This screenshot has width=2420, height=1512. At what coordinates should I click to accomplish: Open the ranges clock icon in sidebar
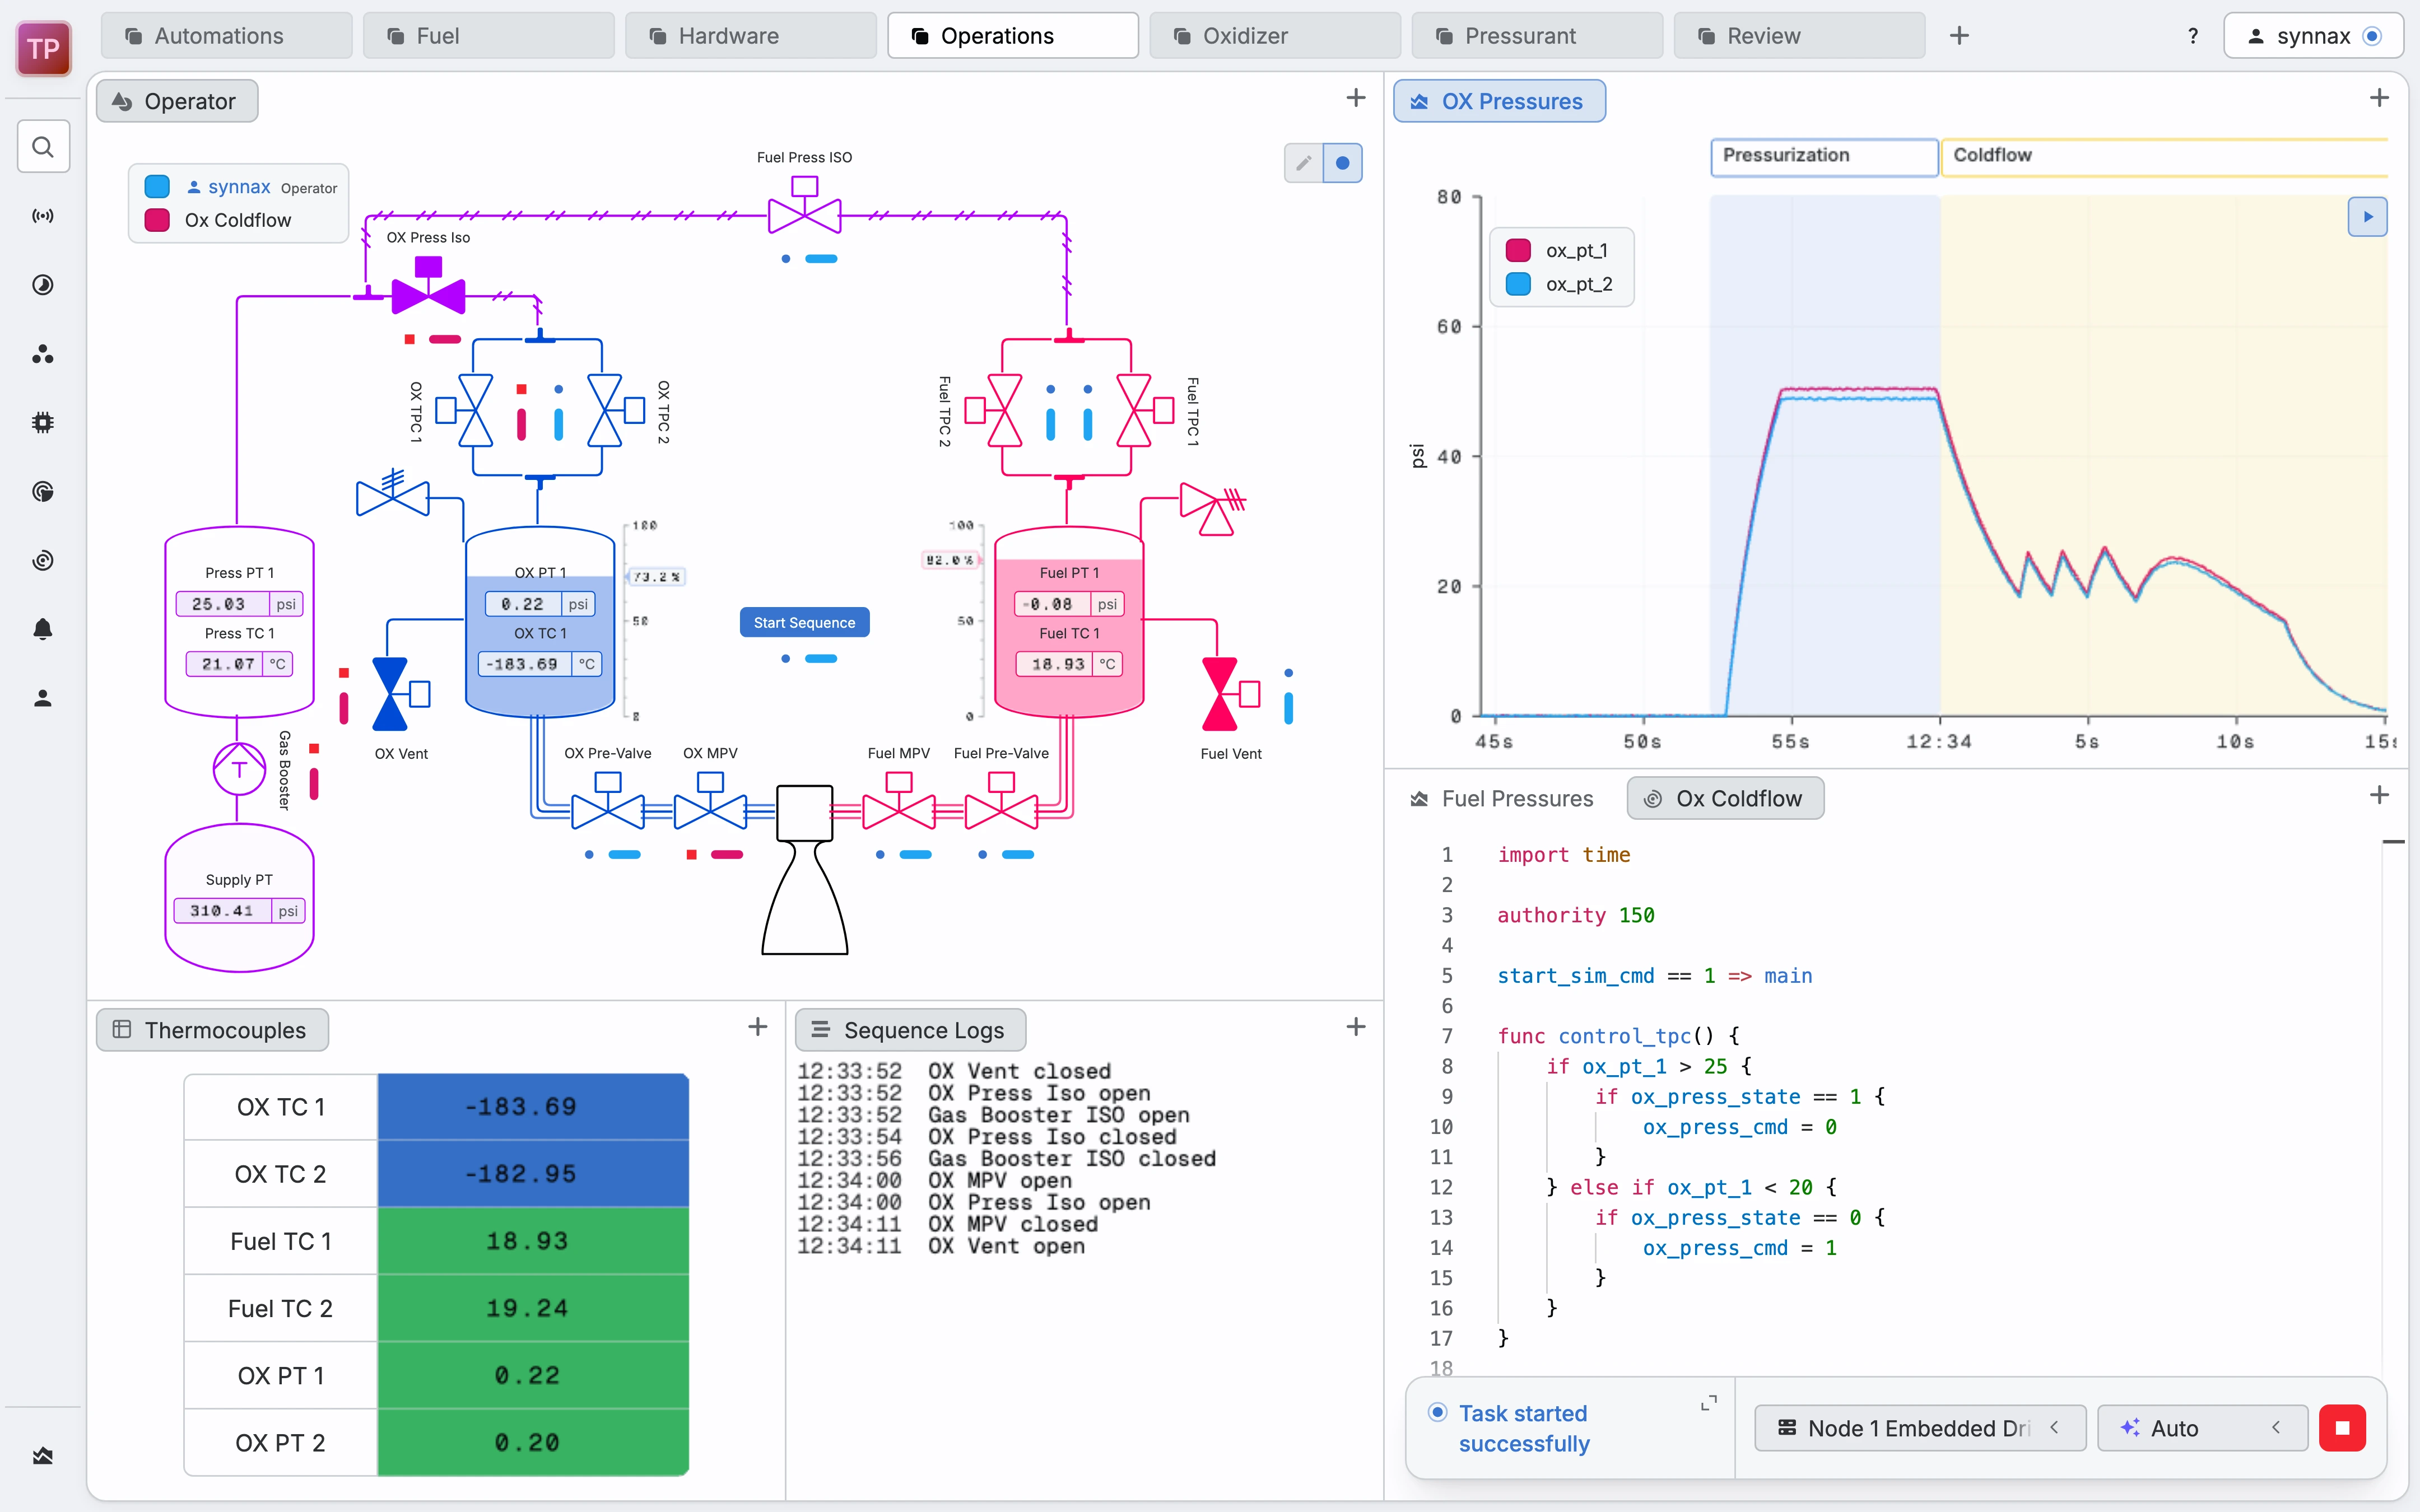[43, 285]
